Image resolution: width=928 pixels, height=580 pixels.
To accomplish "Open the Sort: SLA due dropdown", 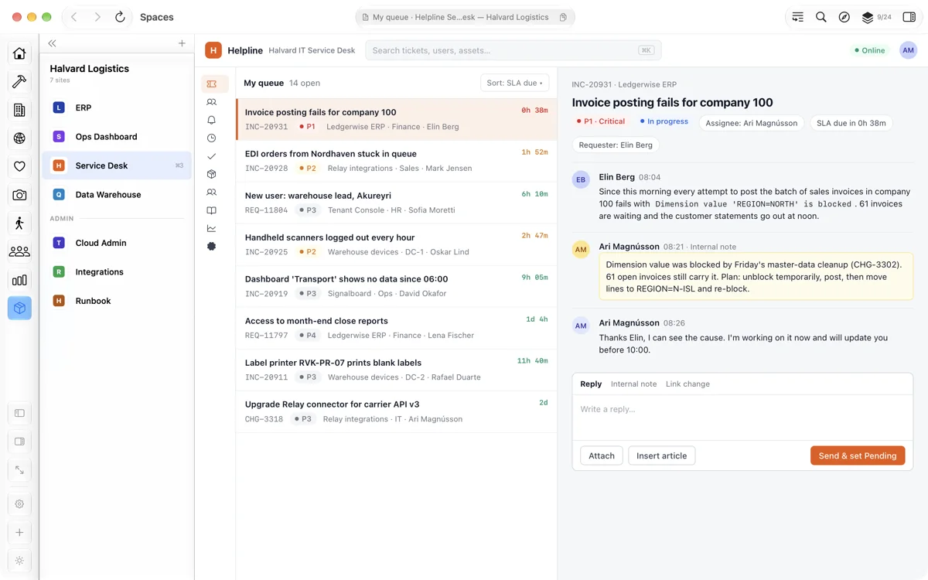I will (514, 83).
